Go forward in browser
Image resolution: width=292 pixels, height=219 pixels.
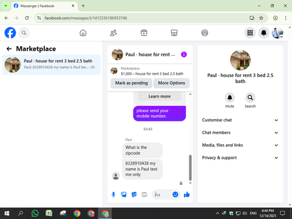pyautogui.click(x=16, y=18)
